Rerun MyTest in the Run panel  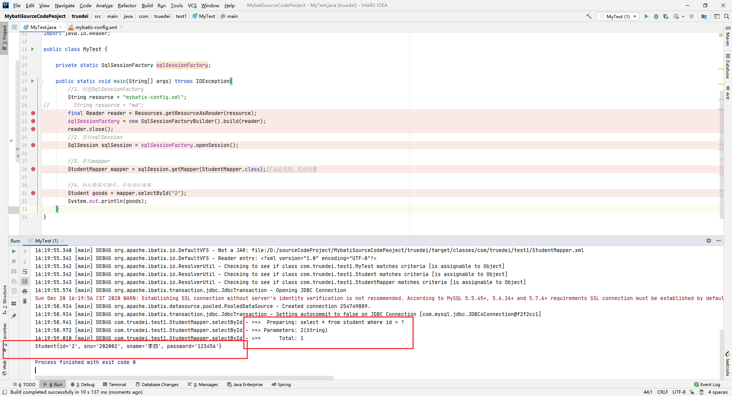coord(14,251)
